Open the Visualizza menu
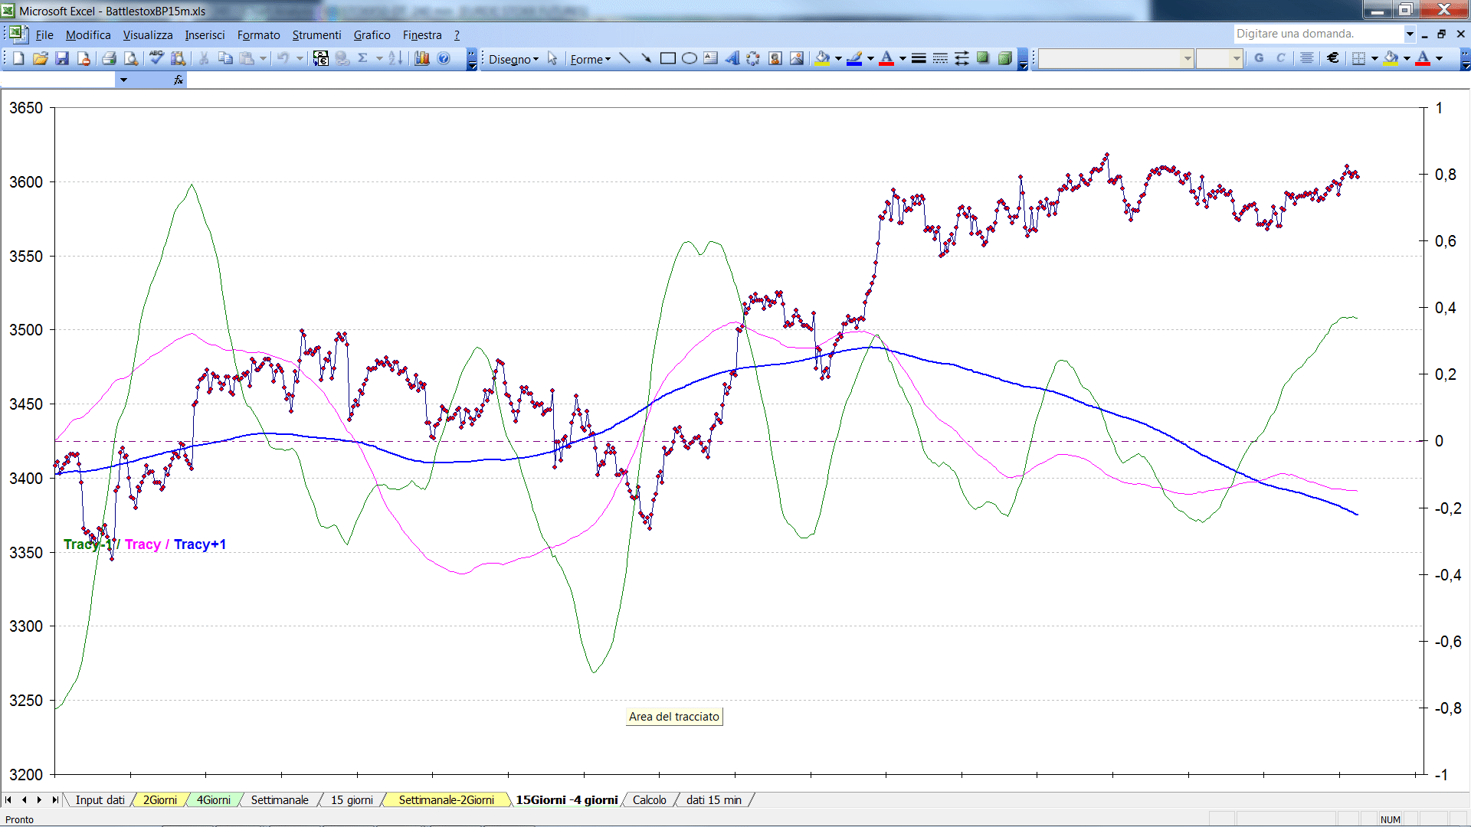The height and width of the screenshot is (827, 1471). tap(148, 34)
